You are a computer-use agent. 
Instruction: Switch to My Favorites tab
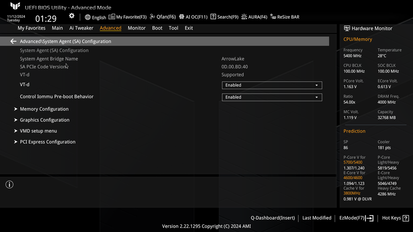point(31,28)
